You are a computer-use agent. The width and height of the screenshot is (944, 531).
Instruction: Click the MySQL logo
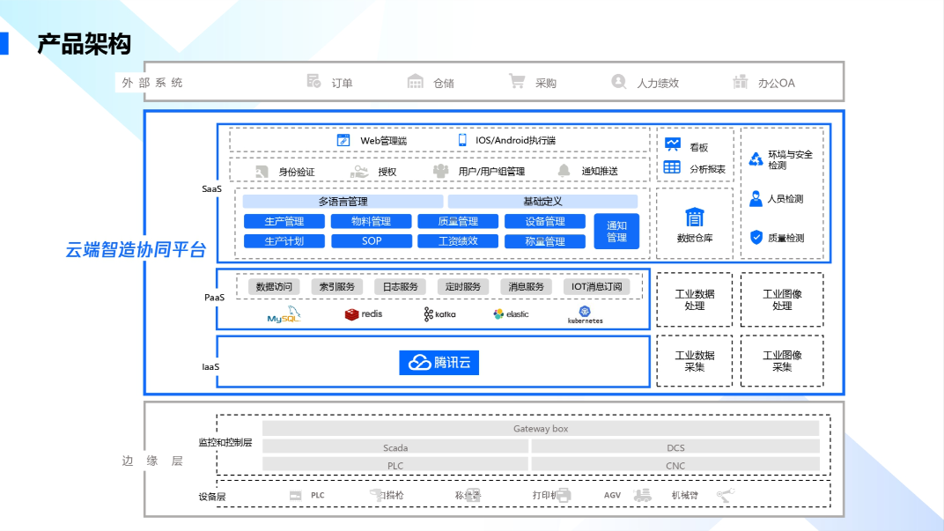284,316
